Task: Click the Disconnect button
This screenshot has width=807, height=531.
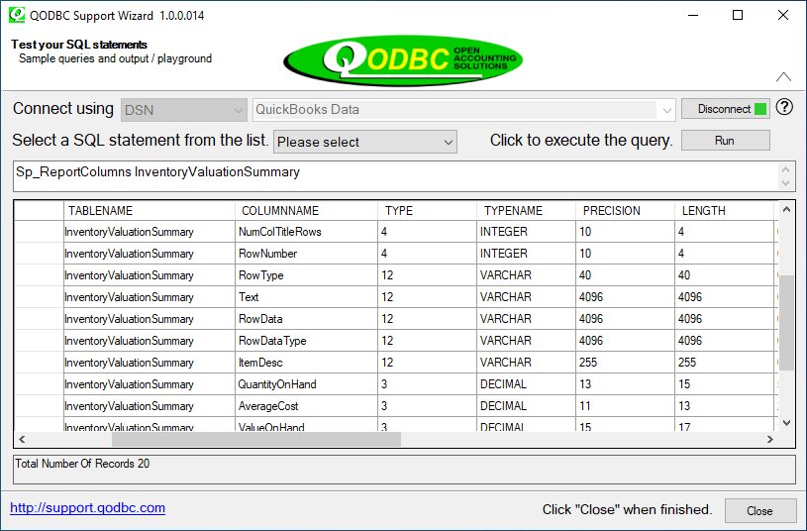Action: 725,109
